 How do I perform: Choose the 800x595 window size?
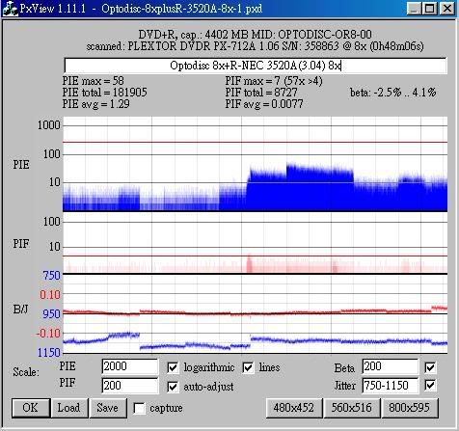coord(410,408)
